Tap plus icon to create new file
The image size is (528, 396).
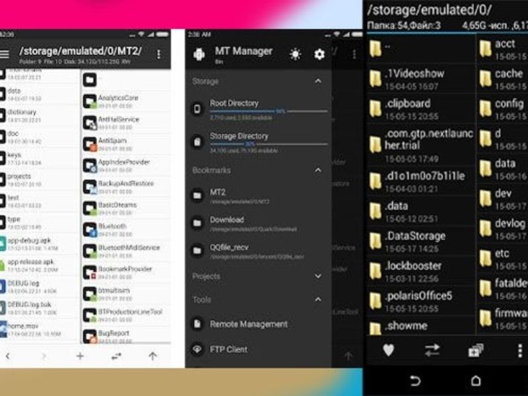(x=80, y=356)
